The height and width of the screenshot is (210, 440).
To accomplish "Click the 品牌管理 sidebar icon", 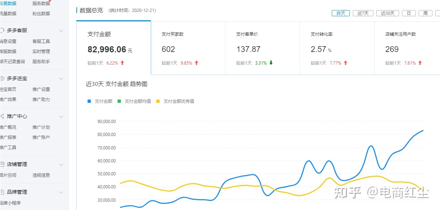I will [2, 192].
